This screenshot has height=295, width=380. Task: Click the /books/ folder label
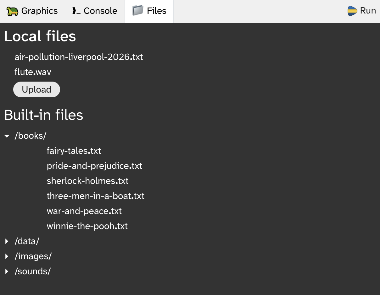click(x=31, y=136)
